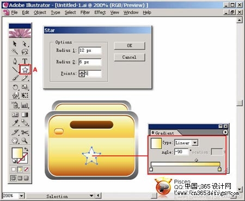Toggle swap fill and stroke arrows
Image resolution: width=245 pixels, height=201 pixels.
coord(27,149)
